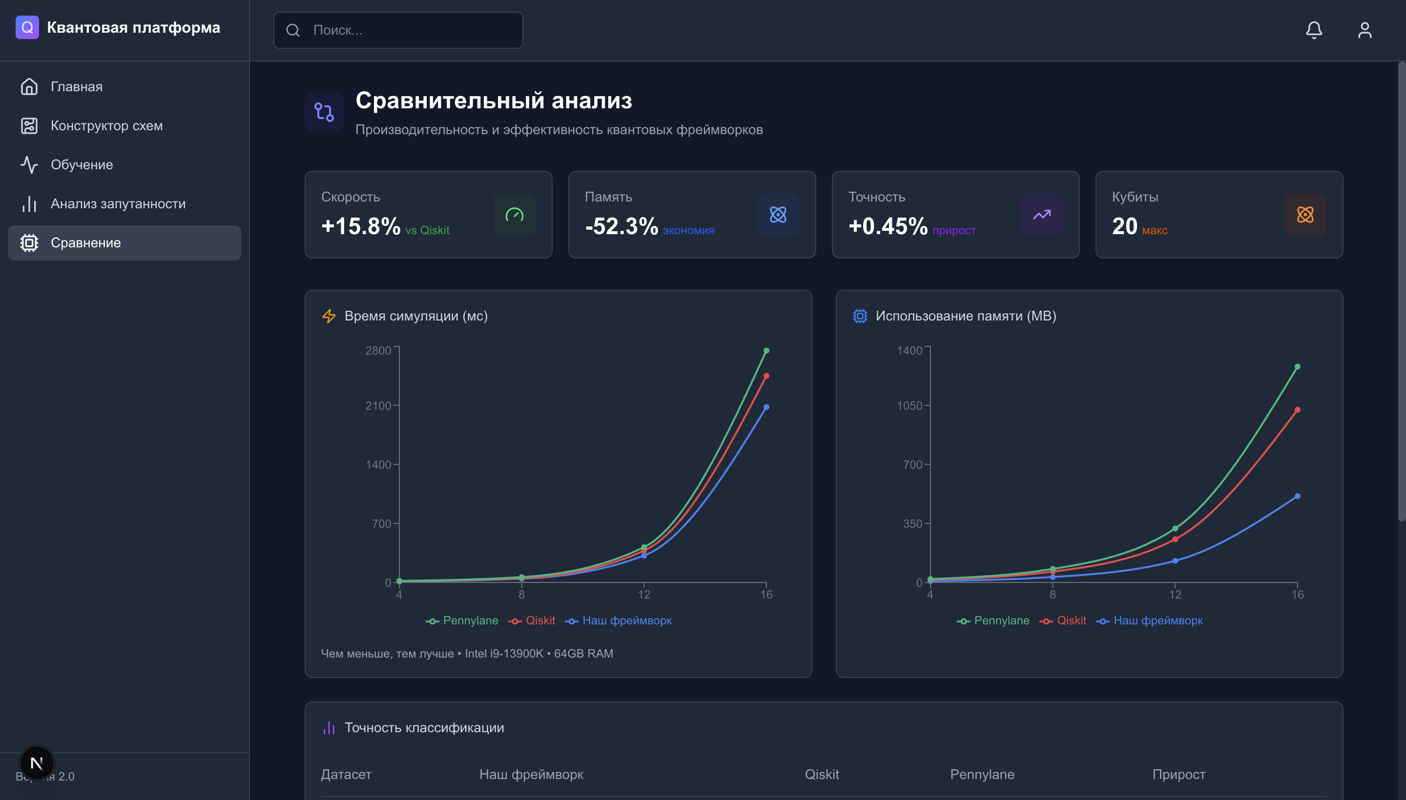Click the purple trend icon in Точность card
The height and width of the screenshot is (800, 1406).
coord(1041,214)
